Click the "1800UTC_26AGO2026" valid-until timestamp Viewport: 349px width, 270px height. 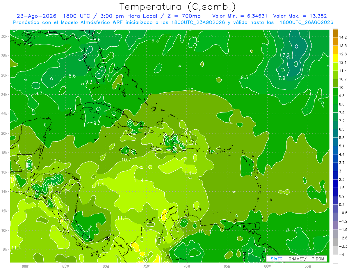[x=306, y=22]
